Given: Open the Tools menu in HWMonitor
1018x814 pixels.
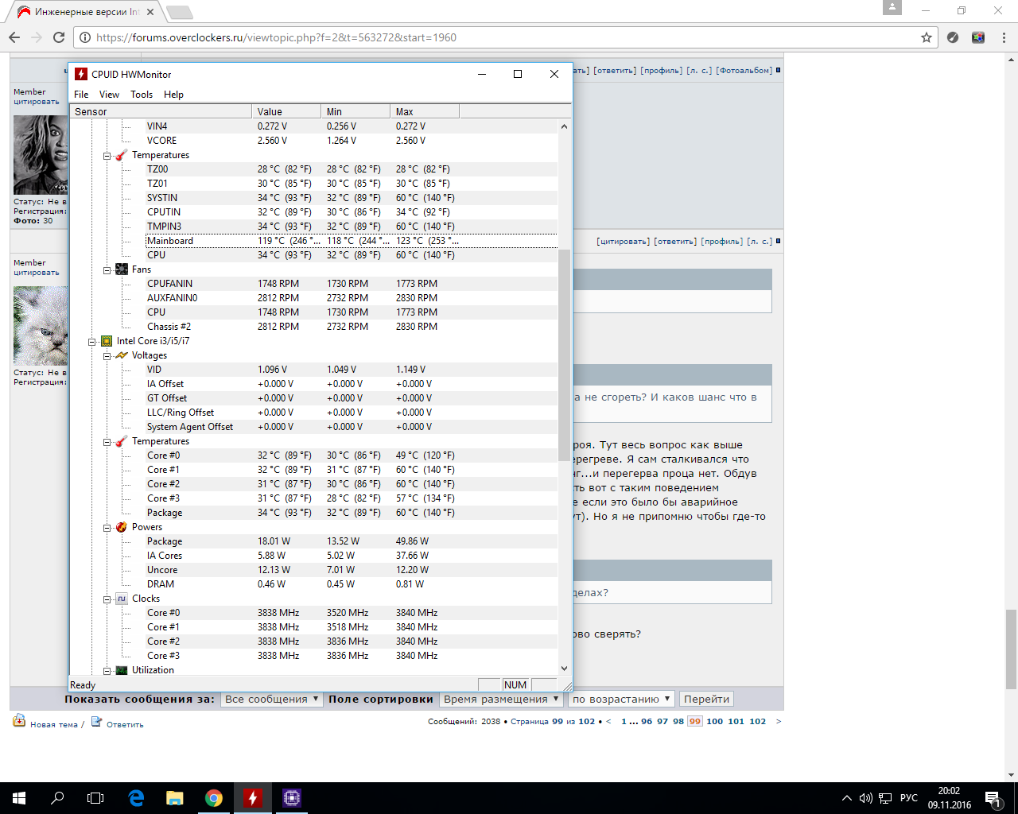Looking at the screenshot, I should tap(142, 95).
